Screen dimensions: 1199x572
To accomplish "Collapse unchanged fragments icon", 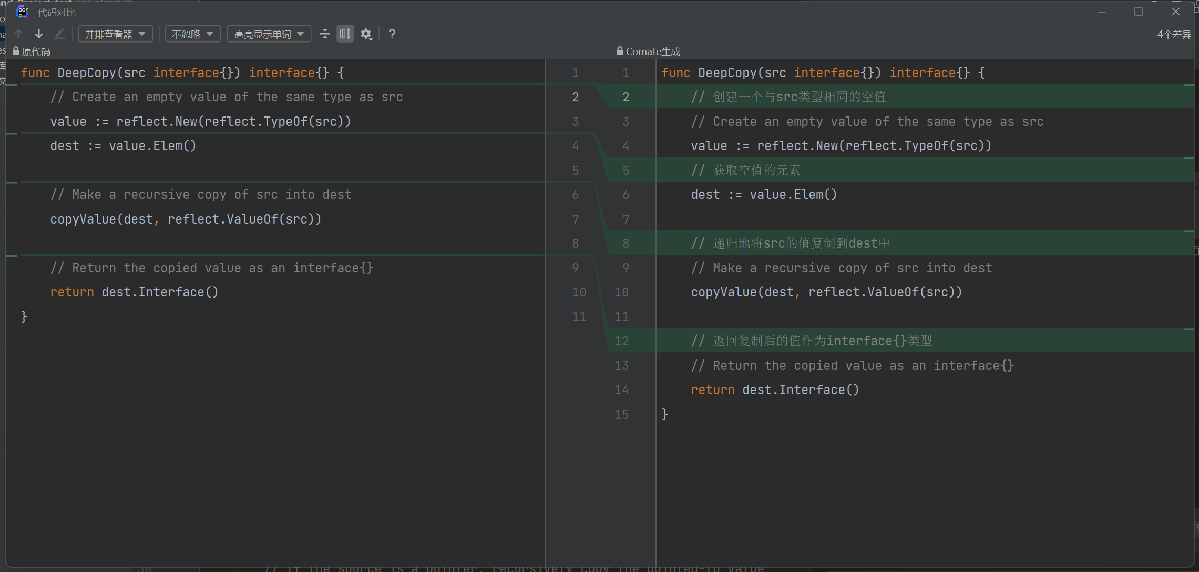I will click(x=325, y=34).
